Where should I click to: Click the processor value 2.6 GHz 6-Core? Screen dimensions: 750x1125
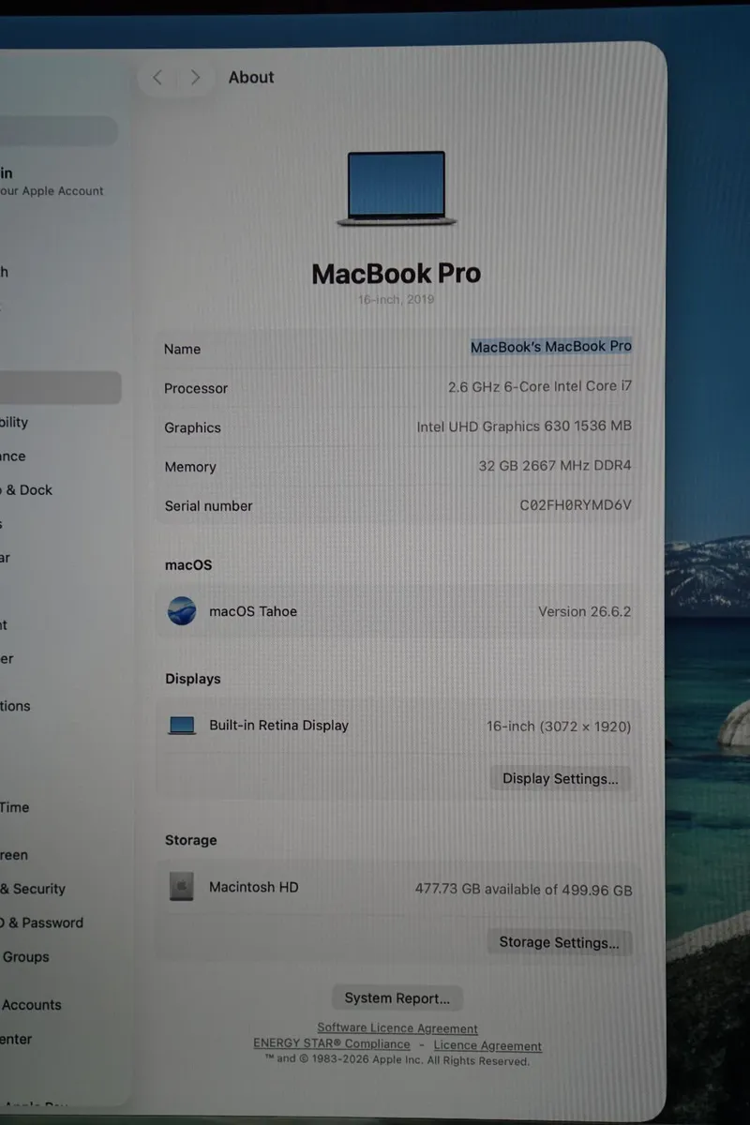[x=540, y=386]
